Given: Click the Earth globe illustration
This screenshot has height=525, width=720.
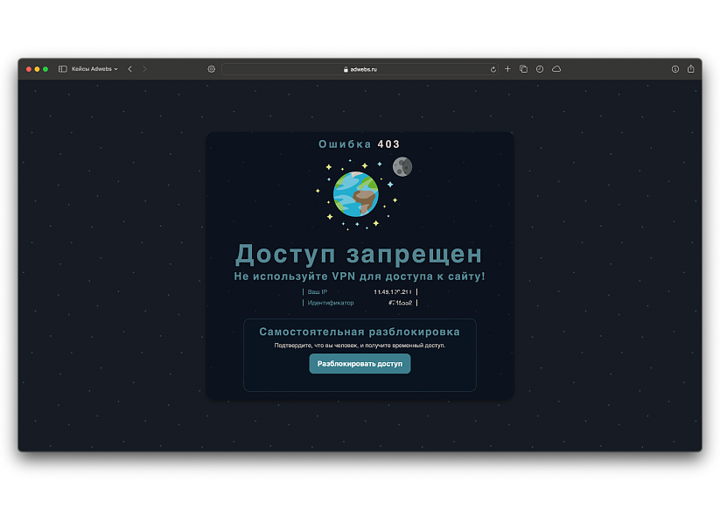Looking at the screenshot, I should pos(356,194).
